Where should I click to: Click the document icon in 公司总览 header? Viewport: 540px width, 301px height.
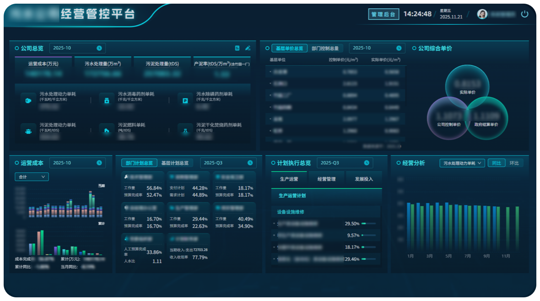click(237, 48)
